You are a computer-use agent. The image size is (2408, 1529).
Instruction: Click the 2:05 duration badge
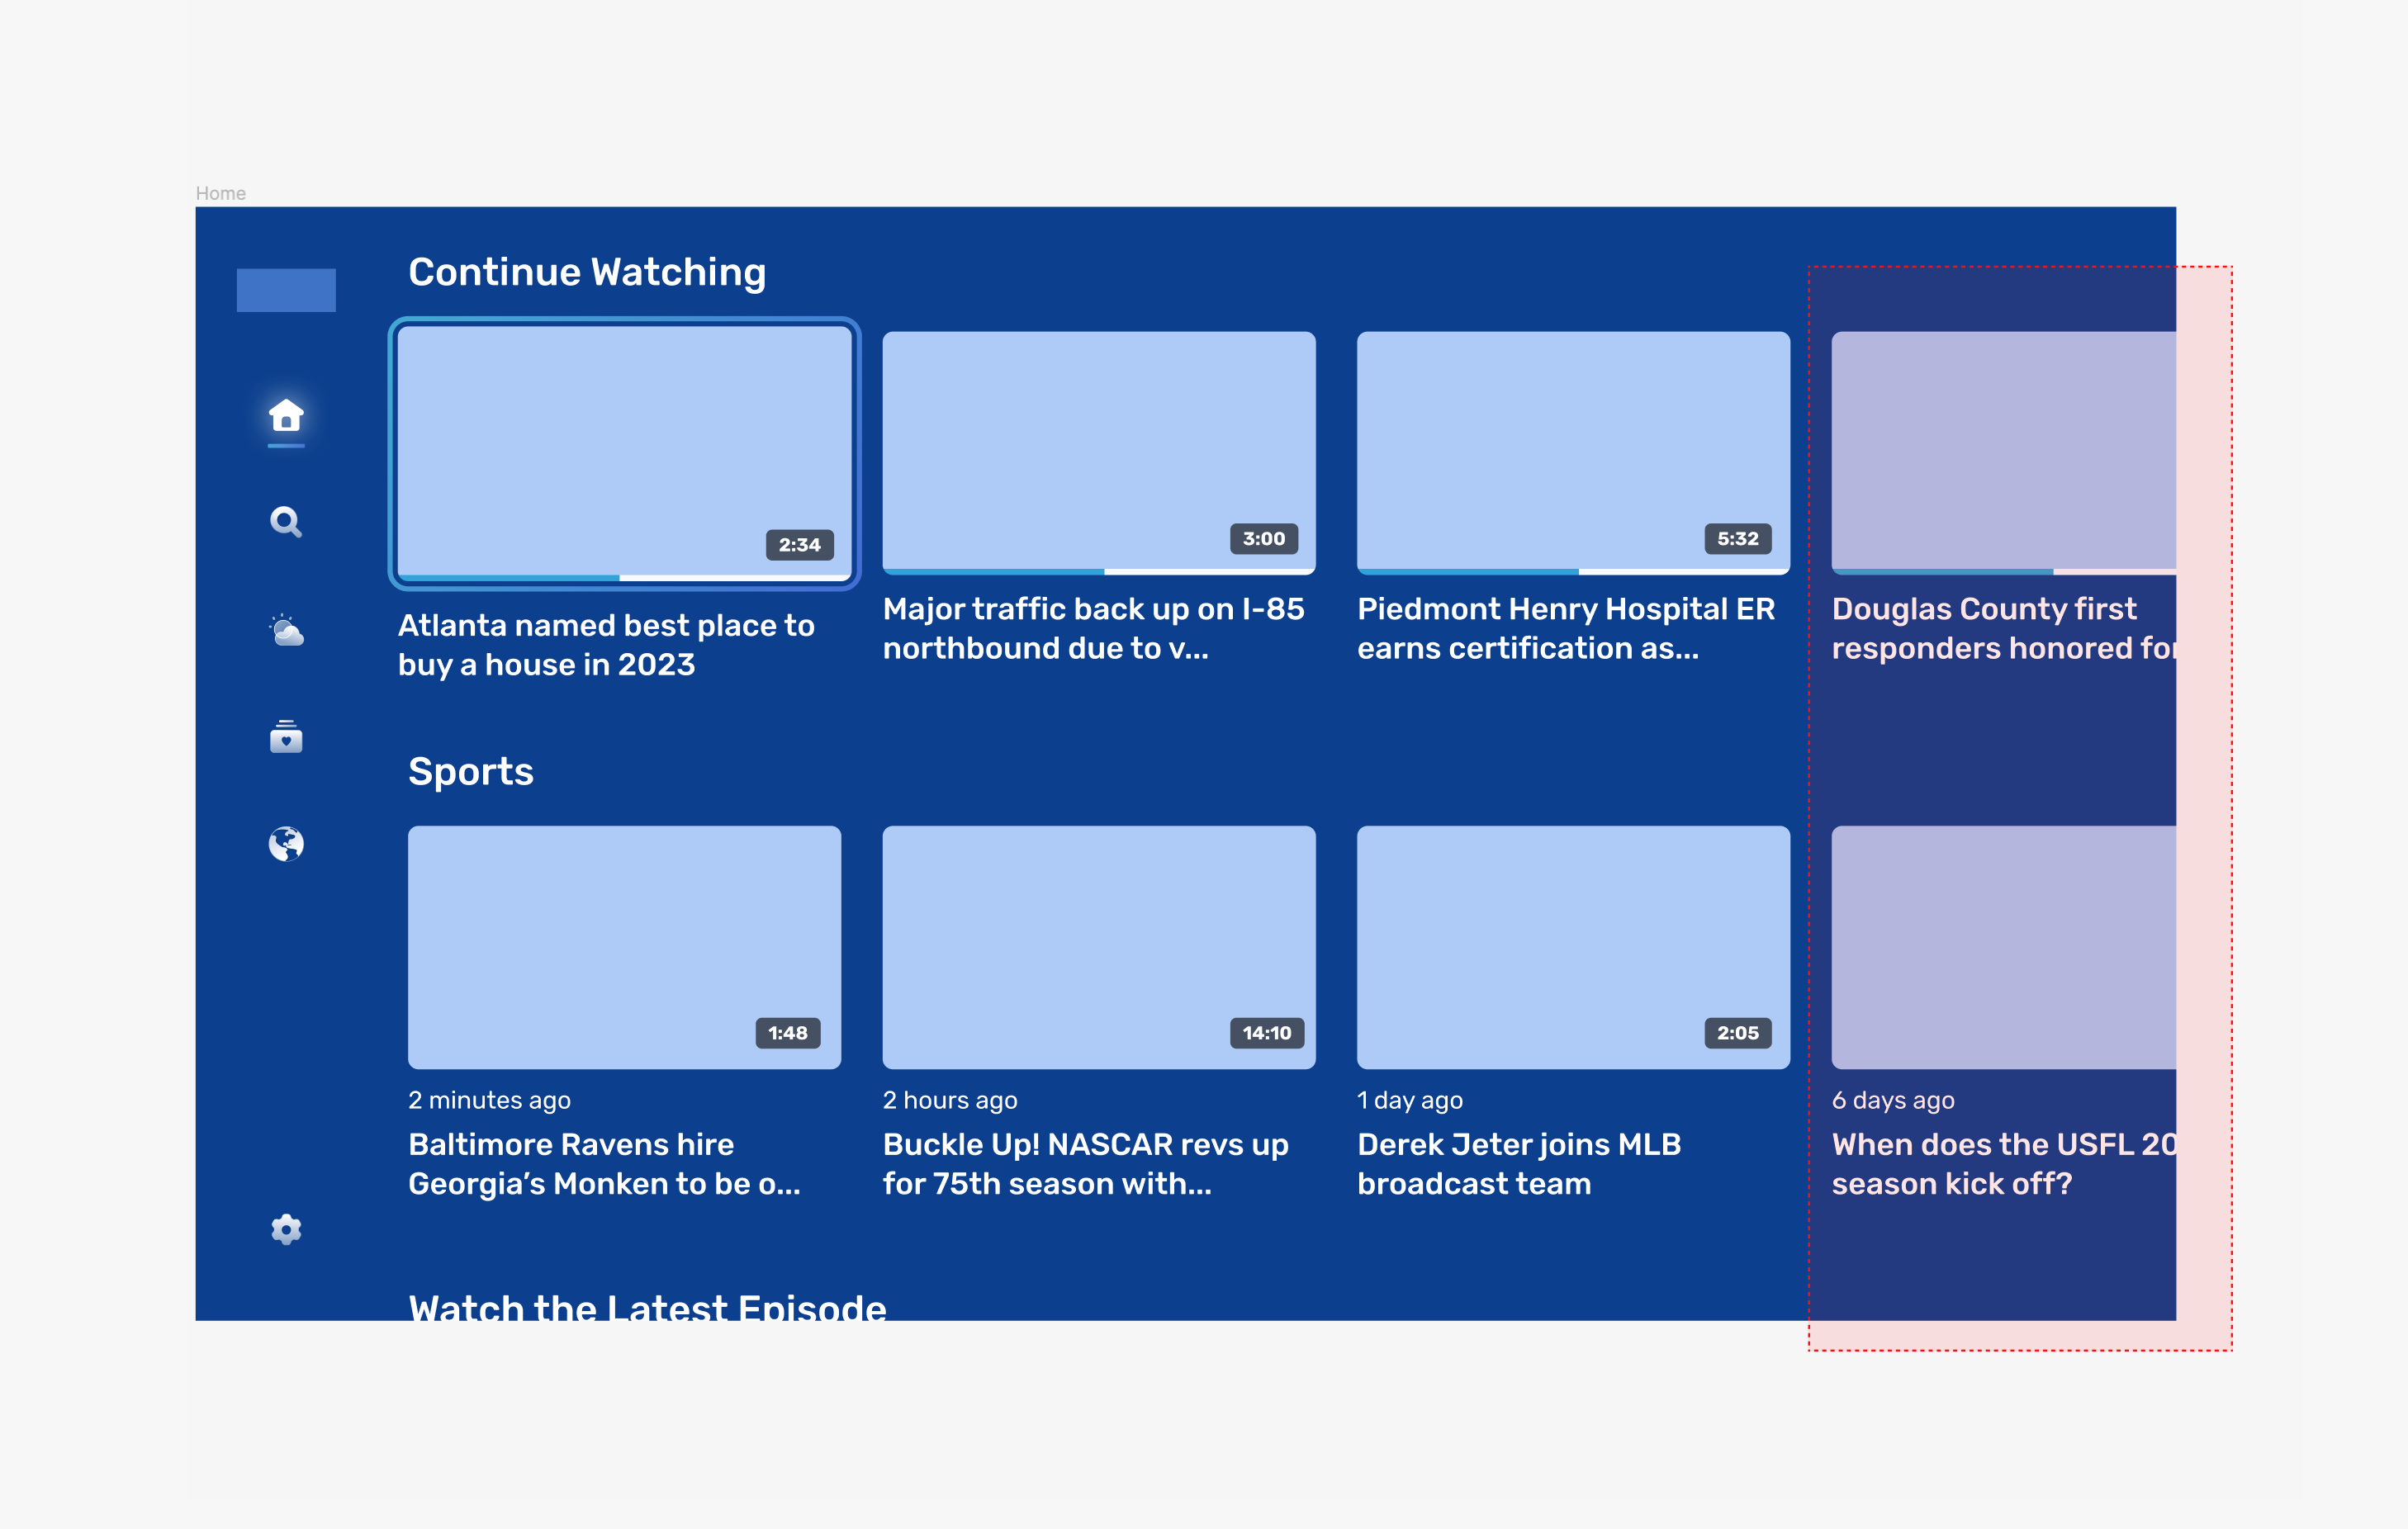[1738, 1033]
